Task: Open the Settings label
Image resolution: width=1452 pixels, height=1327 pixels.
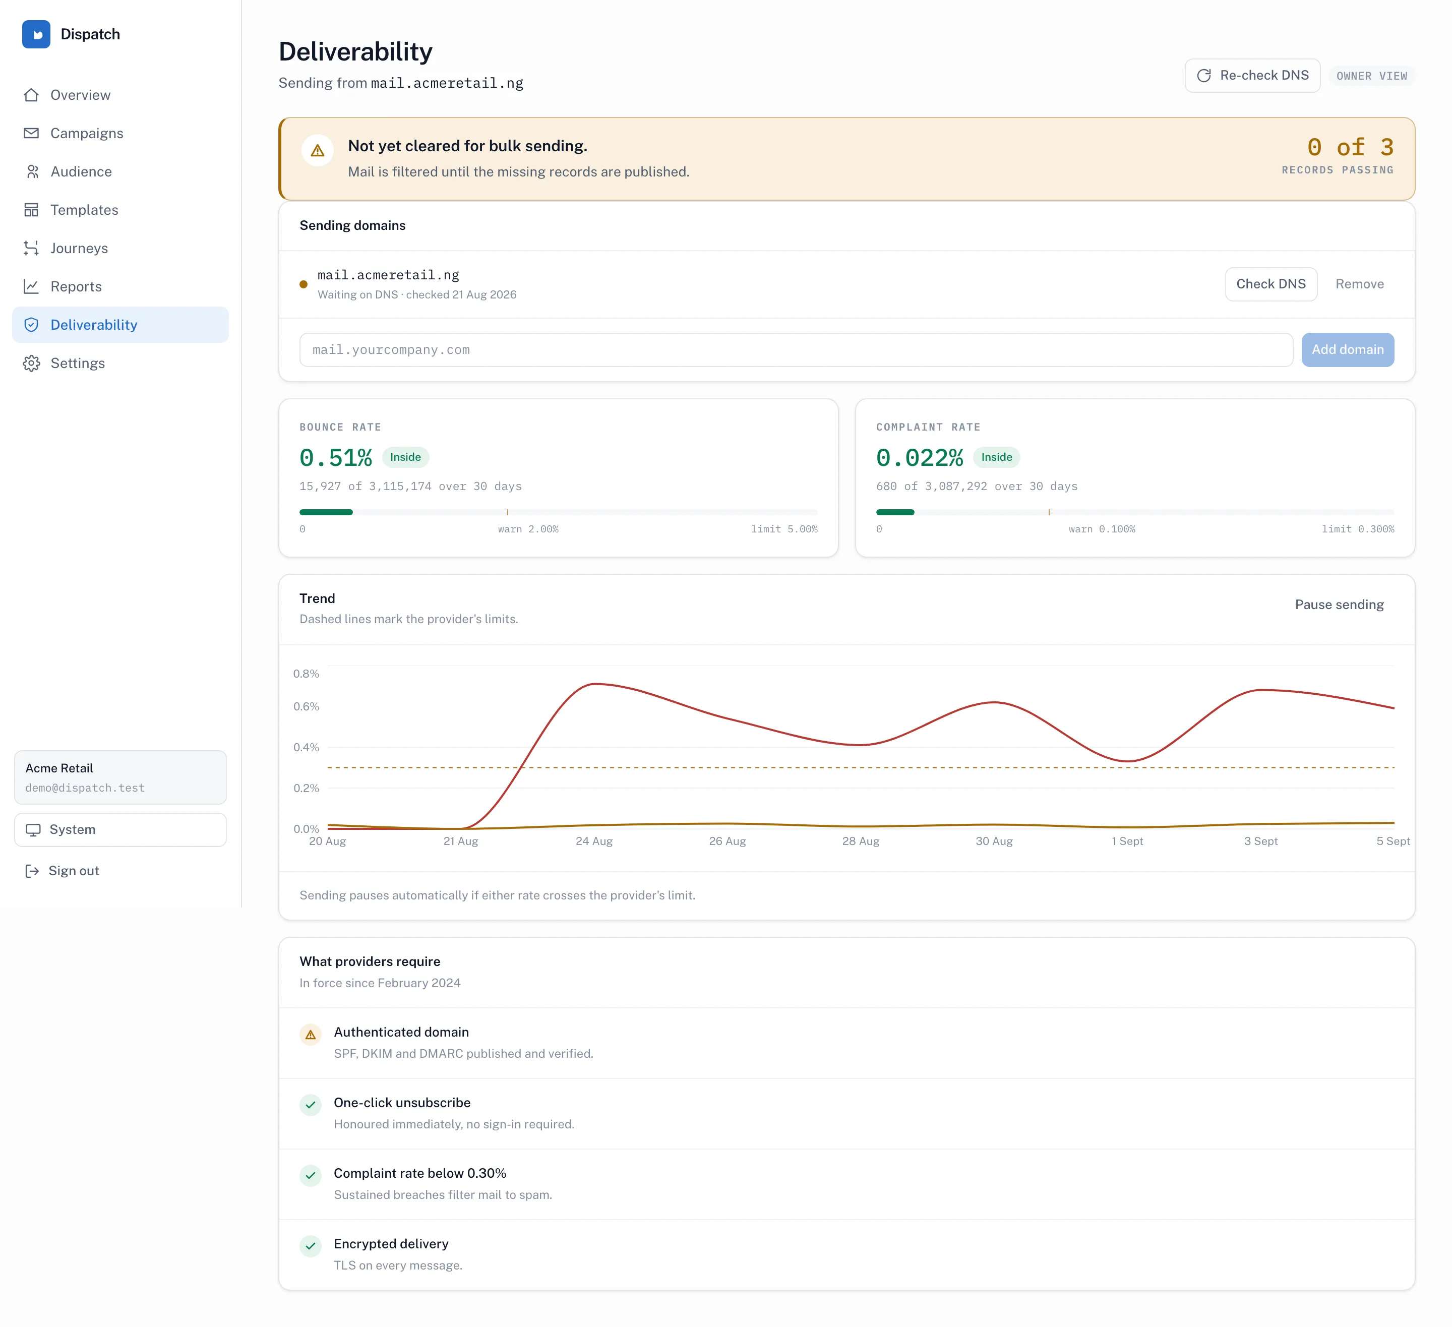Action: tap(78, 363)
